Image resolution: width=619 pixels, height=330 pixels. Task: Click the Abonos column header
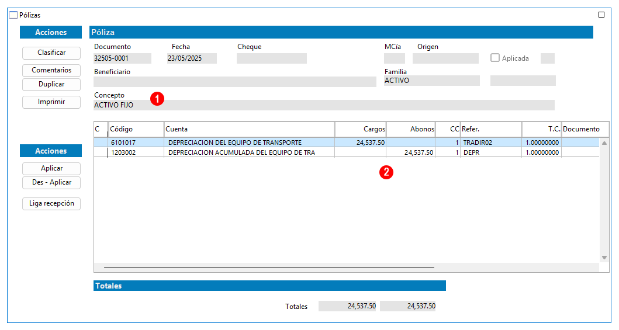411,129
